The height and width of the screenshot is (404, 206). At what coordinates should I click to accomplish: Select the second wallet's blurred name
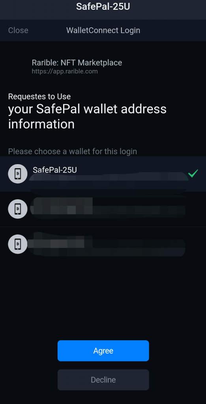(x=62, y=202)
